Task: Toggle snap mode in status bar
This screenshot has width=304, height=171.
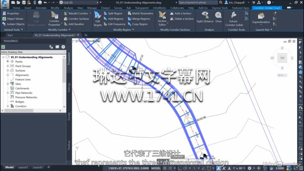Action: [x=170, y=168]
